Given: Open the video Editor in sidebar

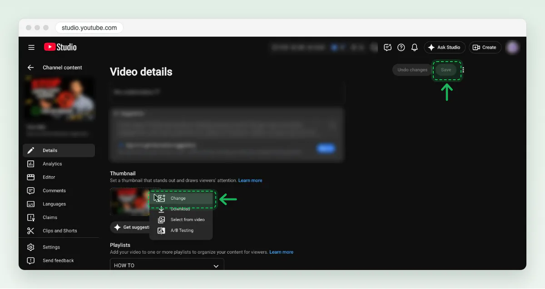Looking at the screenshot, I should (59, 177).
